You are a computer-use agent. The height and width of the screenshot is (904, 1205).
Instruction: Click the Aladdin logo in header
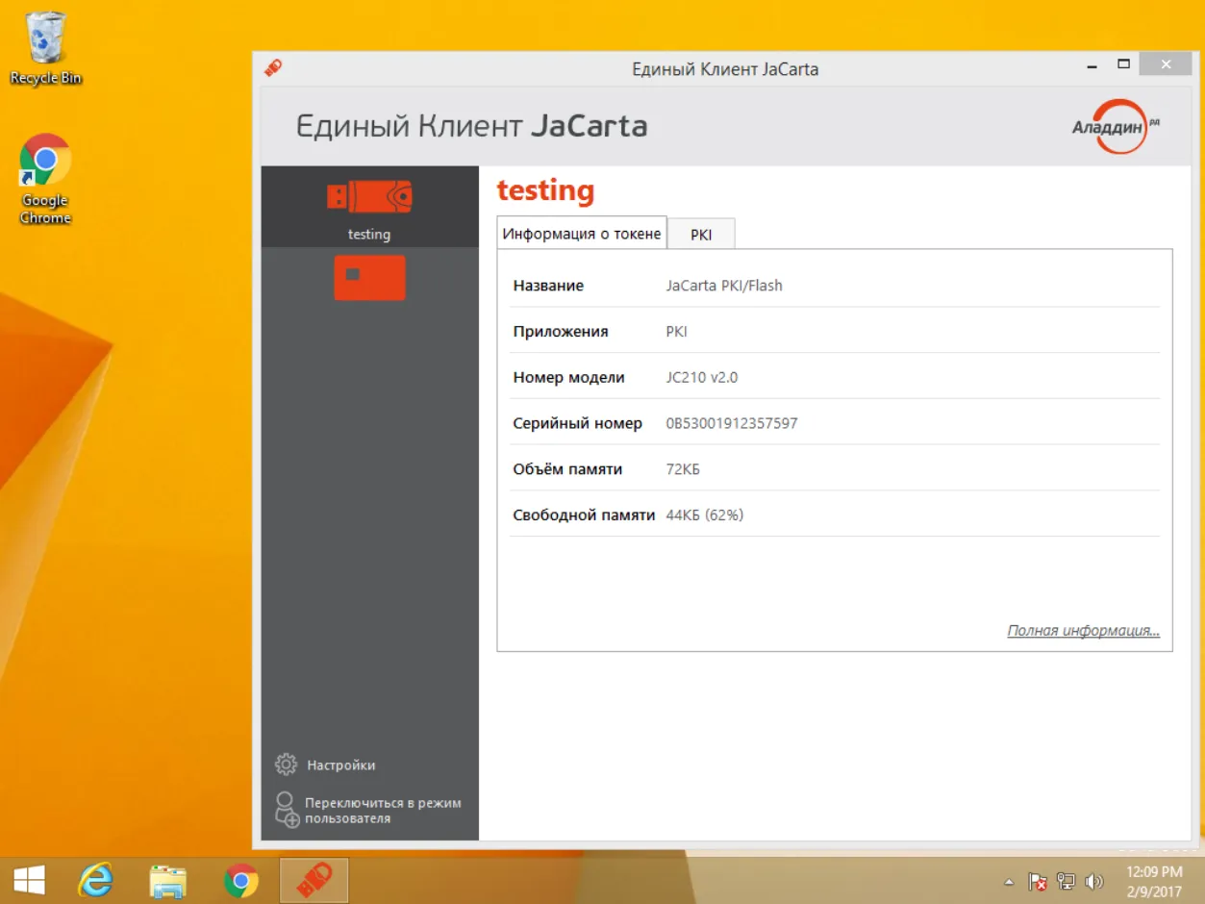1116,126
